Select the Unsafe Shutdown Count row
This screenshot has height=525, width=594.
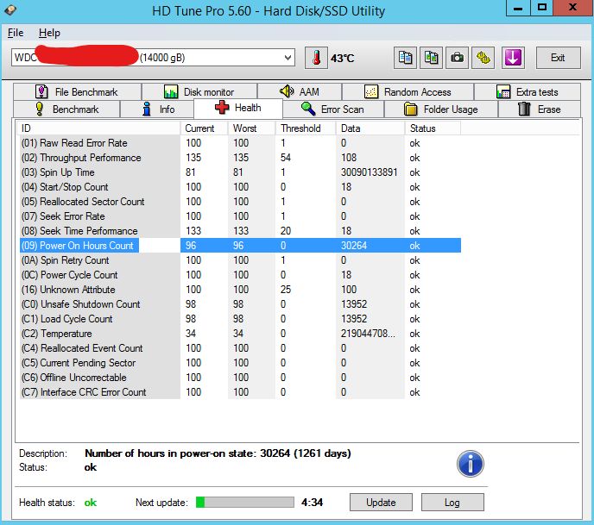pyautogui.click(x=240, y=304)
